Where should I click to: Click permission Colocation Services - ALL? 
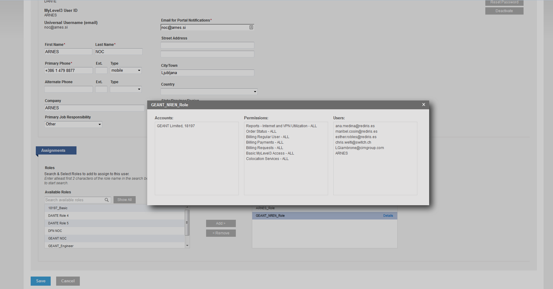(267, 159)
